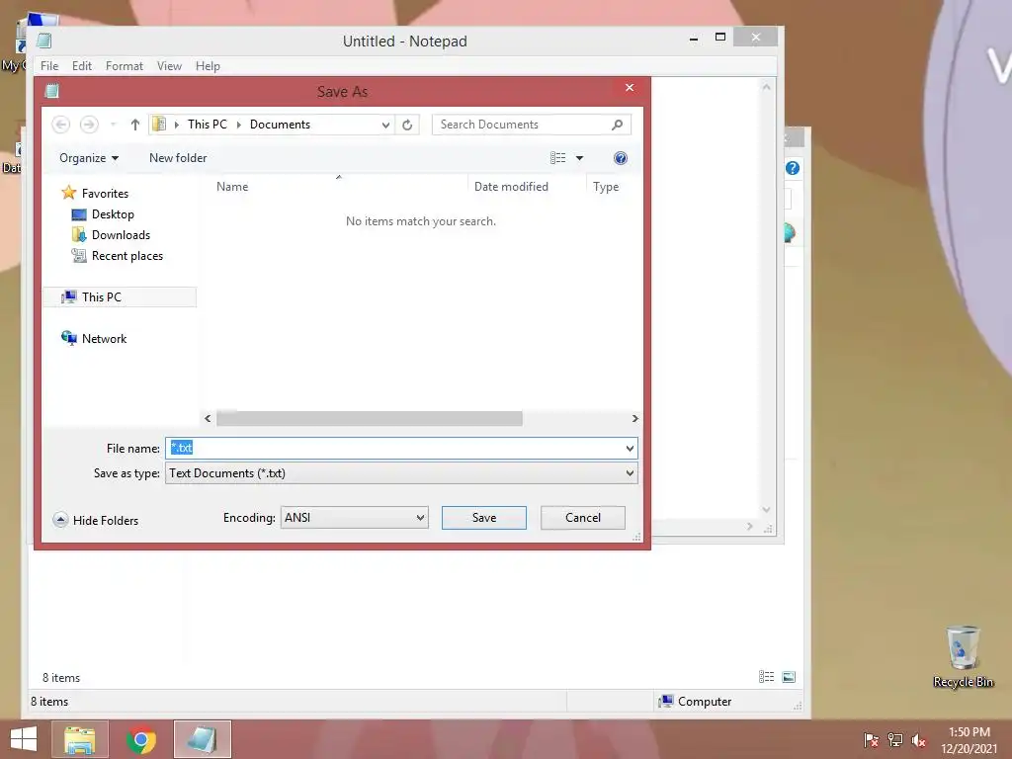Click the network tray icon
Screen dimensions: 1012x759
click(x=895, y=739)
